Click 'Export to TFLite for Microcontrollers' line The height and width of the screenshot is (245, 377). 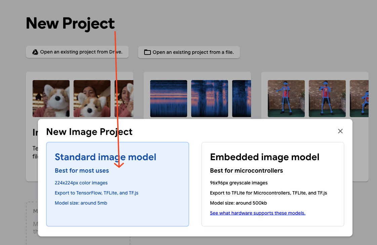tap(268, 193)
